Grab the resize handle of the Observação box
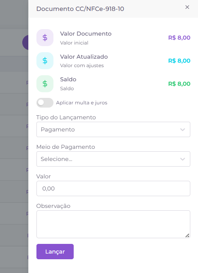 [187, 235]
